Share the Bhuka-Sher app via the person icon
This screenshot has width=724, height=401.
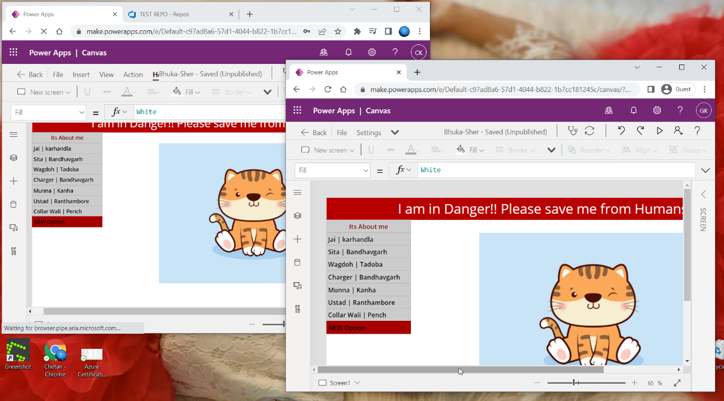tap(678, 131)
